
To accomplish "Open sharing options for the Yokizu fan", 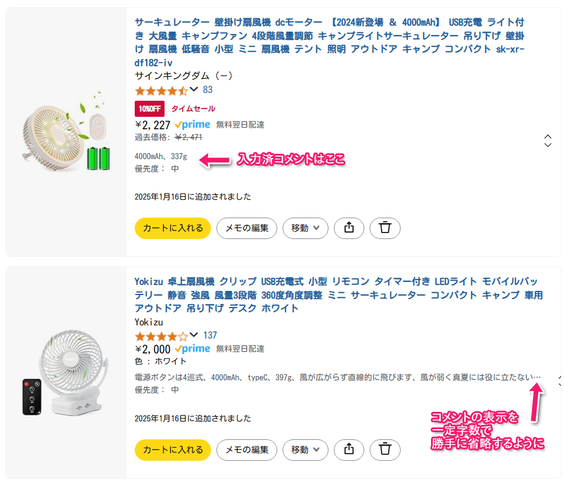I will click(x=349, y=450).
